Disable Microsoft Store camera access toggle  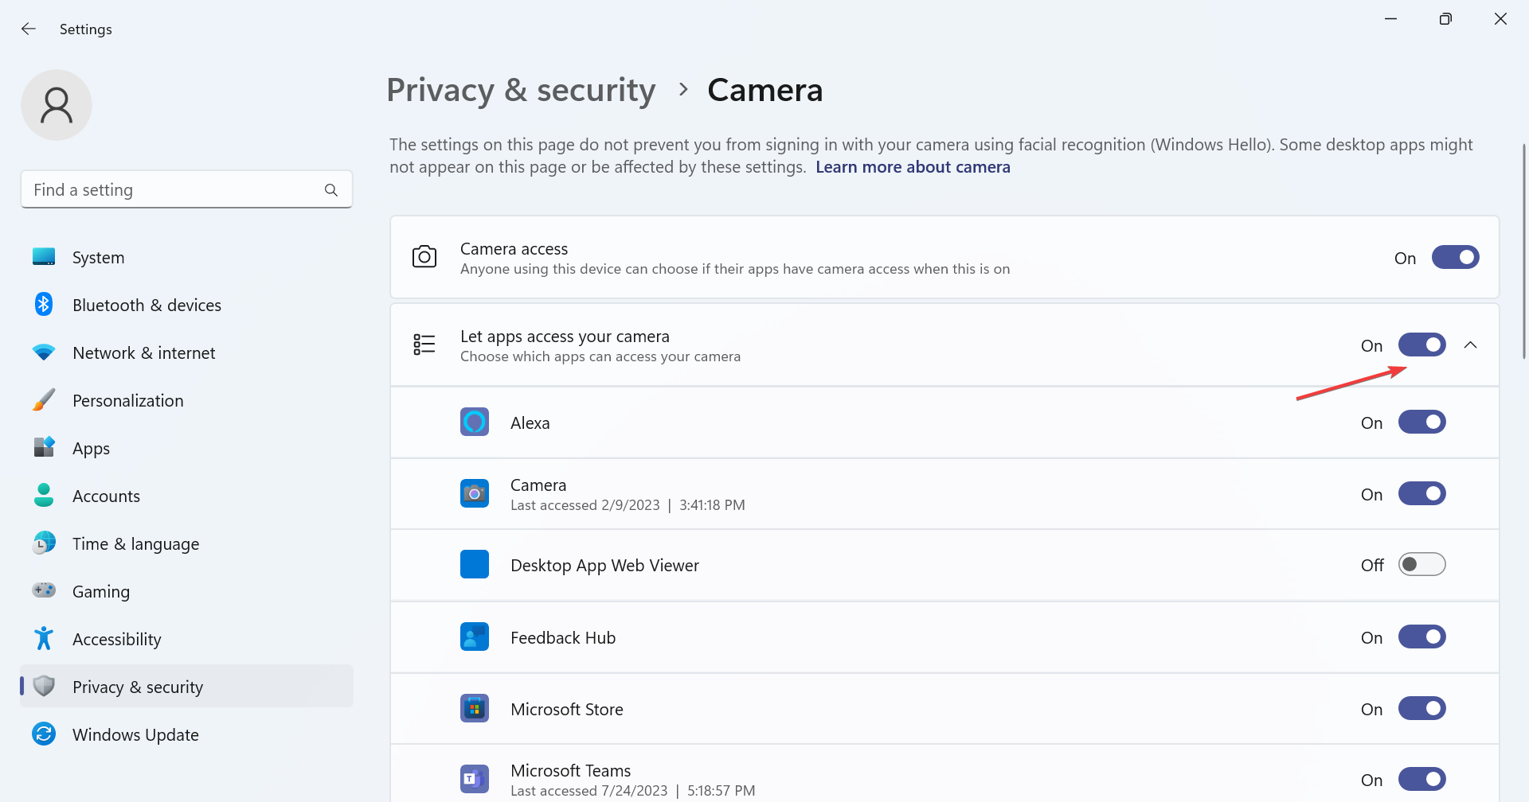(1421, 708)
